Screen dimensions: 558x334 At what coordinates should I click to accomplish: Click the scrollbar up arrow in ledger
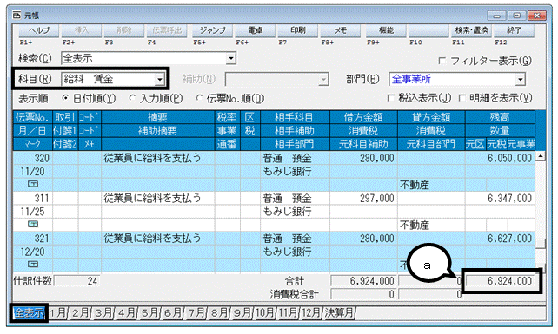[541, 156]
